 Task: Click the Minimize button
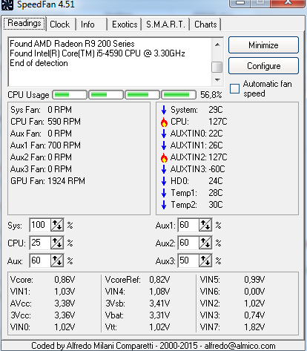click(263, 45)
